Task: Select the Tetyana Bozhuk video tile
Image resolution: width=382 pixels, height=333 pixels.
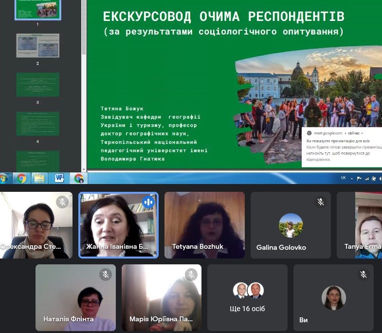Action: pyautogui.click(x=205, y=225)
